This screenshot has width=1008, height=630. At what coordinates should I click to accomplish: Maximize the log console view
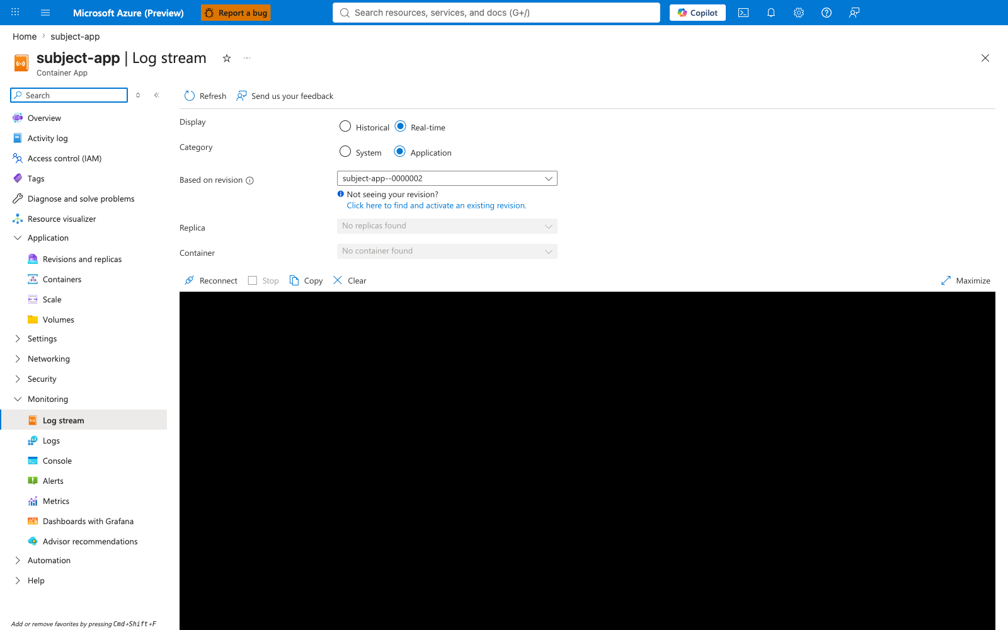tap(965, 280)
